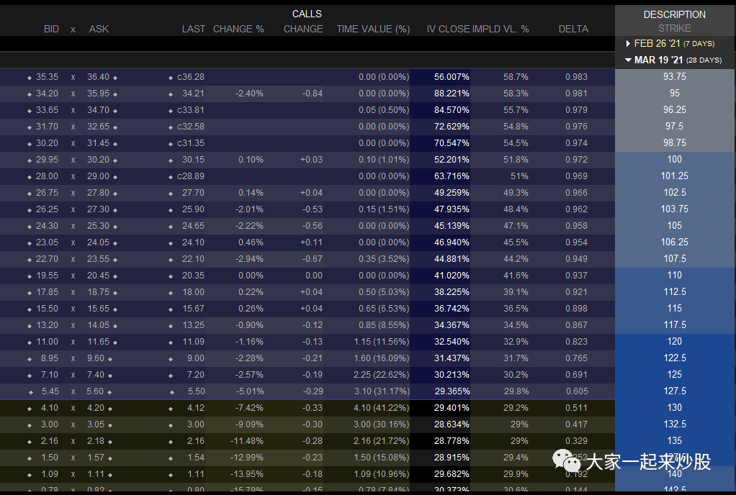Click change percent 0.14%
This screenshot has width=736, height=495.
251,193
